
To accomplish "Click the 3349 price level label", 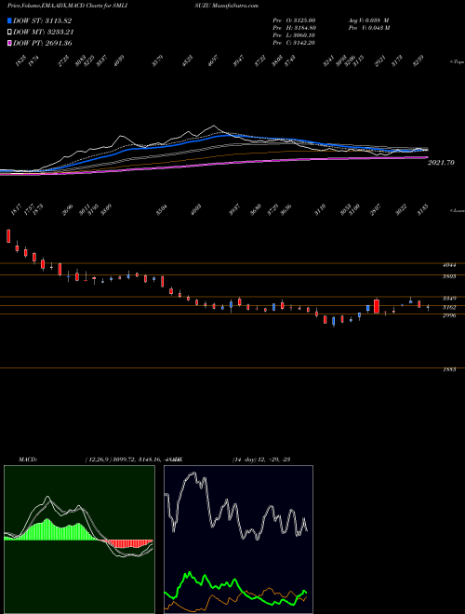I will pyautogui.click(x=449, y=299).
